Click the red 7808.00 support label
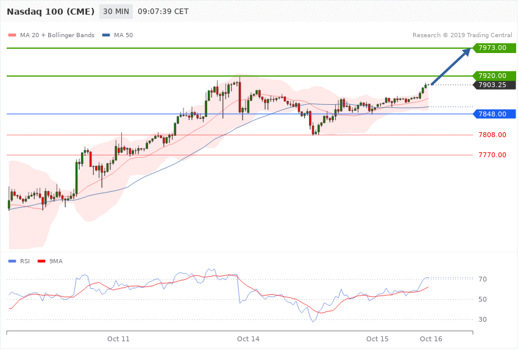 (x=492, y=135)
